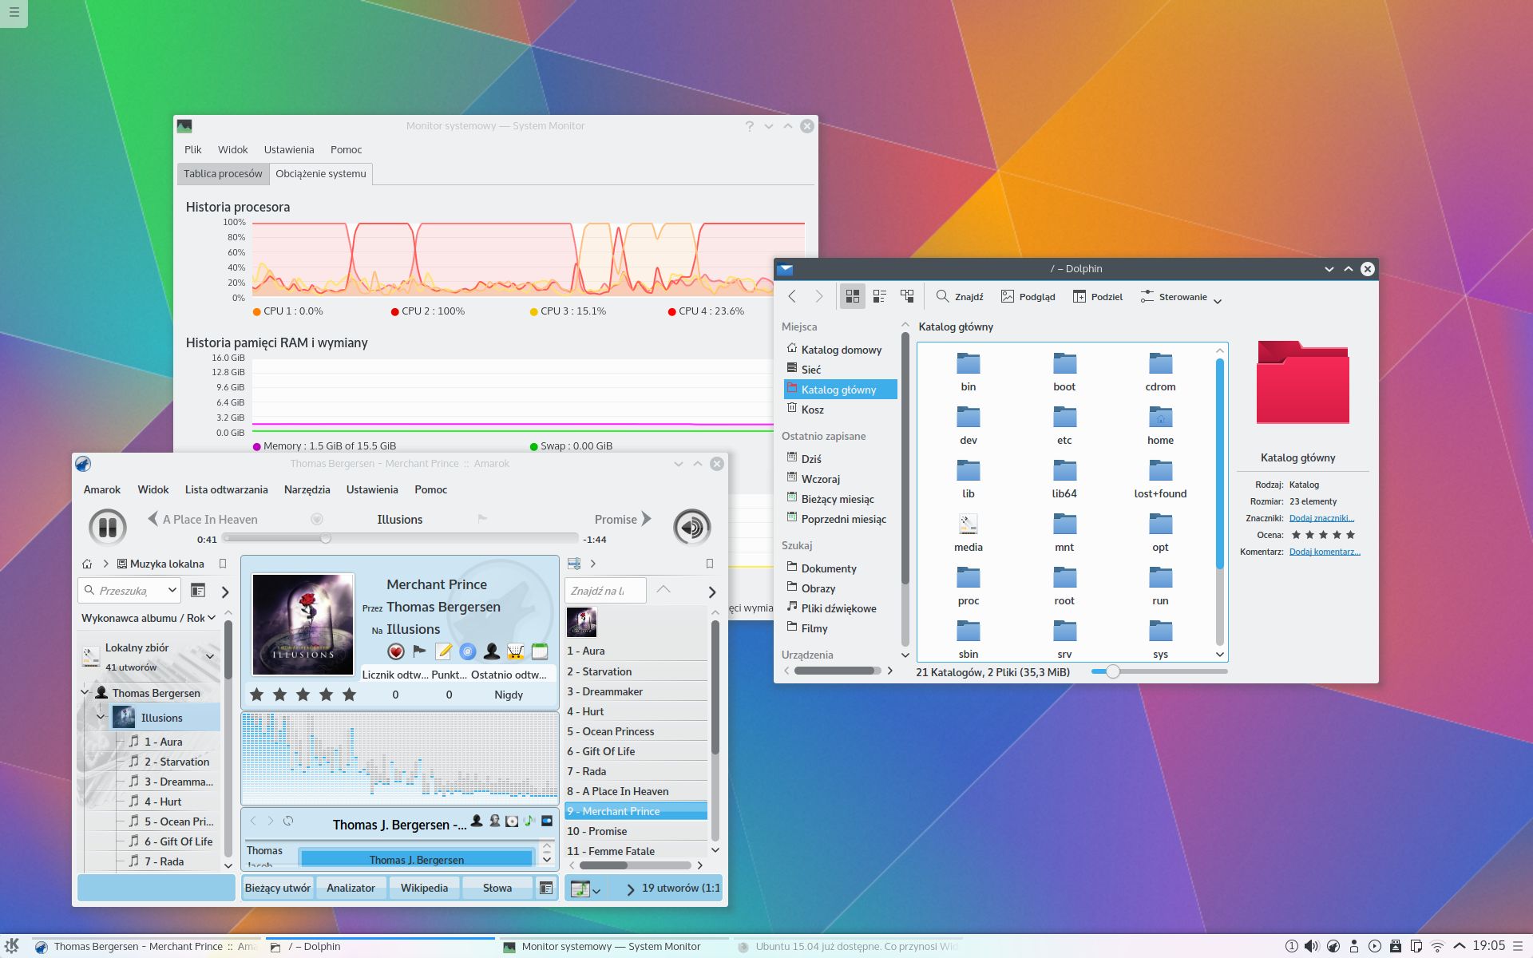The height and width of the screenshot is (958, 1533).
Task: Toggle the Podziel split view in Dolphin
Action: 1098,296
